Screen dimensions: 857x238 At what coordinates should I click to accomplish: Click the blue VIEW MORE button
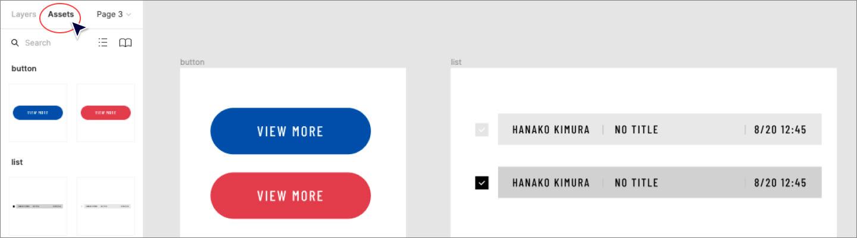pos(290,131)
